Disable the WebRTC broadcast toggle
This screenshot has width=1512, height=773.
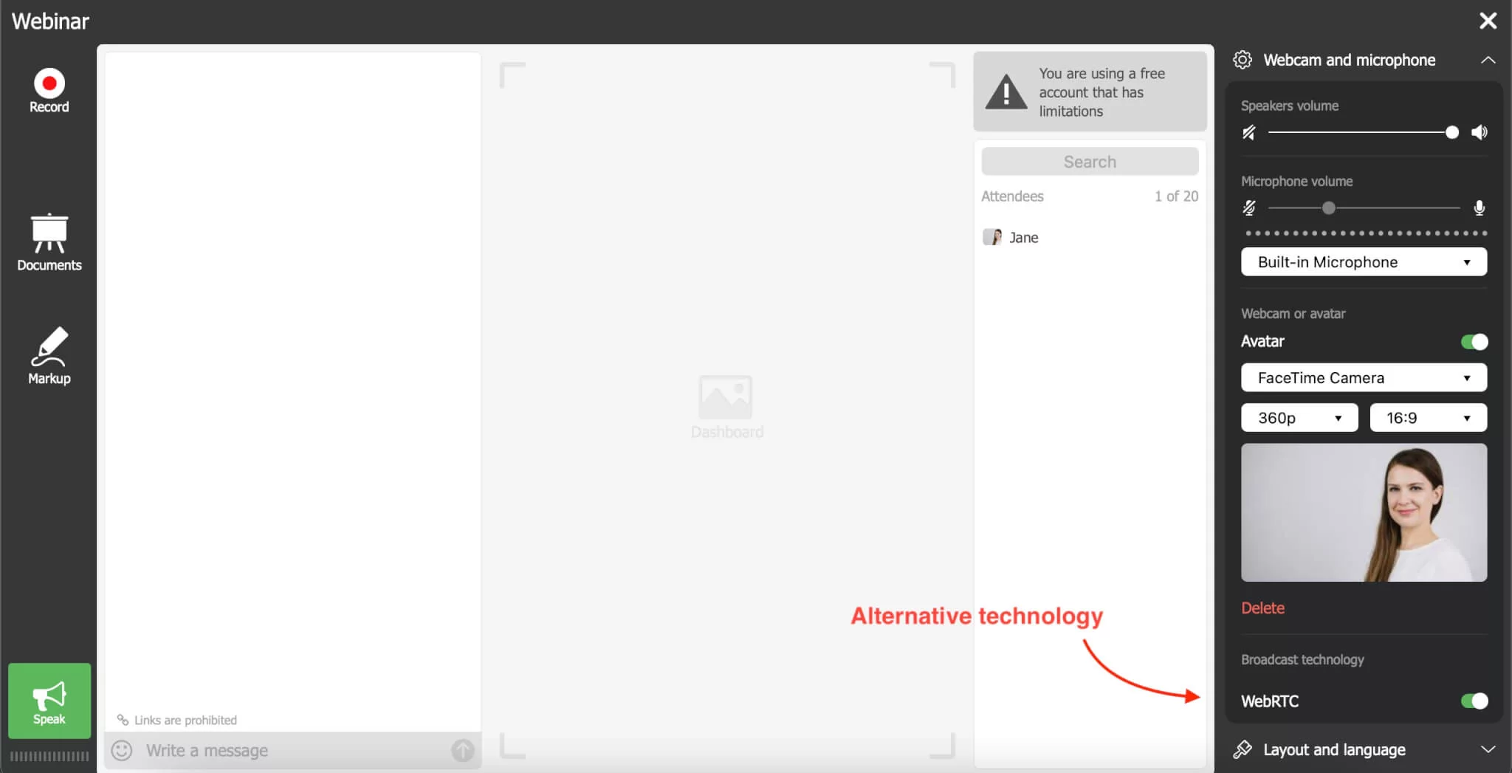click(x=1474, y=701)
